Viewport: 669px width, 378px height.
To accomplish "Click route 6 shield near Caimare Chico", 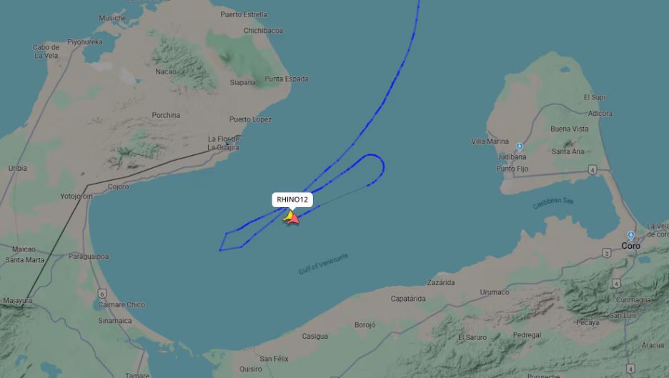I will click(102, 294).
